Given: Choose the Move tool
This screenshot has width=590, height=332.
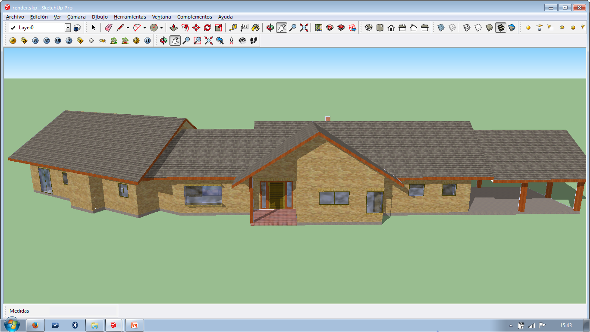Looking at the screenshot, I should point(196,28).
